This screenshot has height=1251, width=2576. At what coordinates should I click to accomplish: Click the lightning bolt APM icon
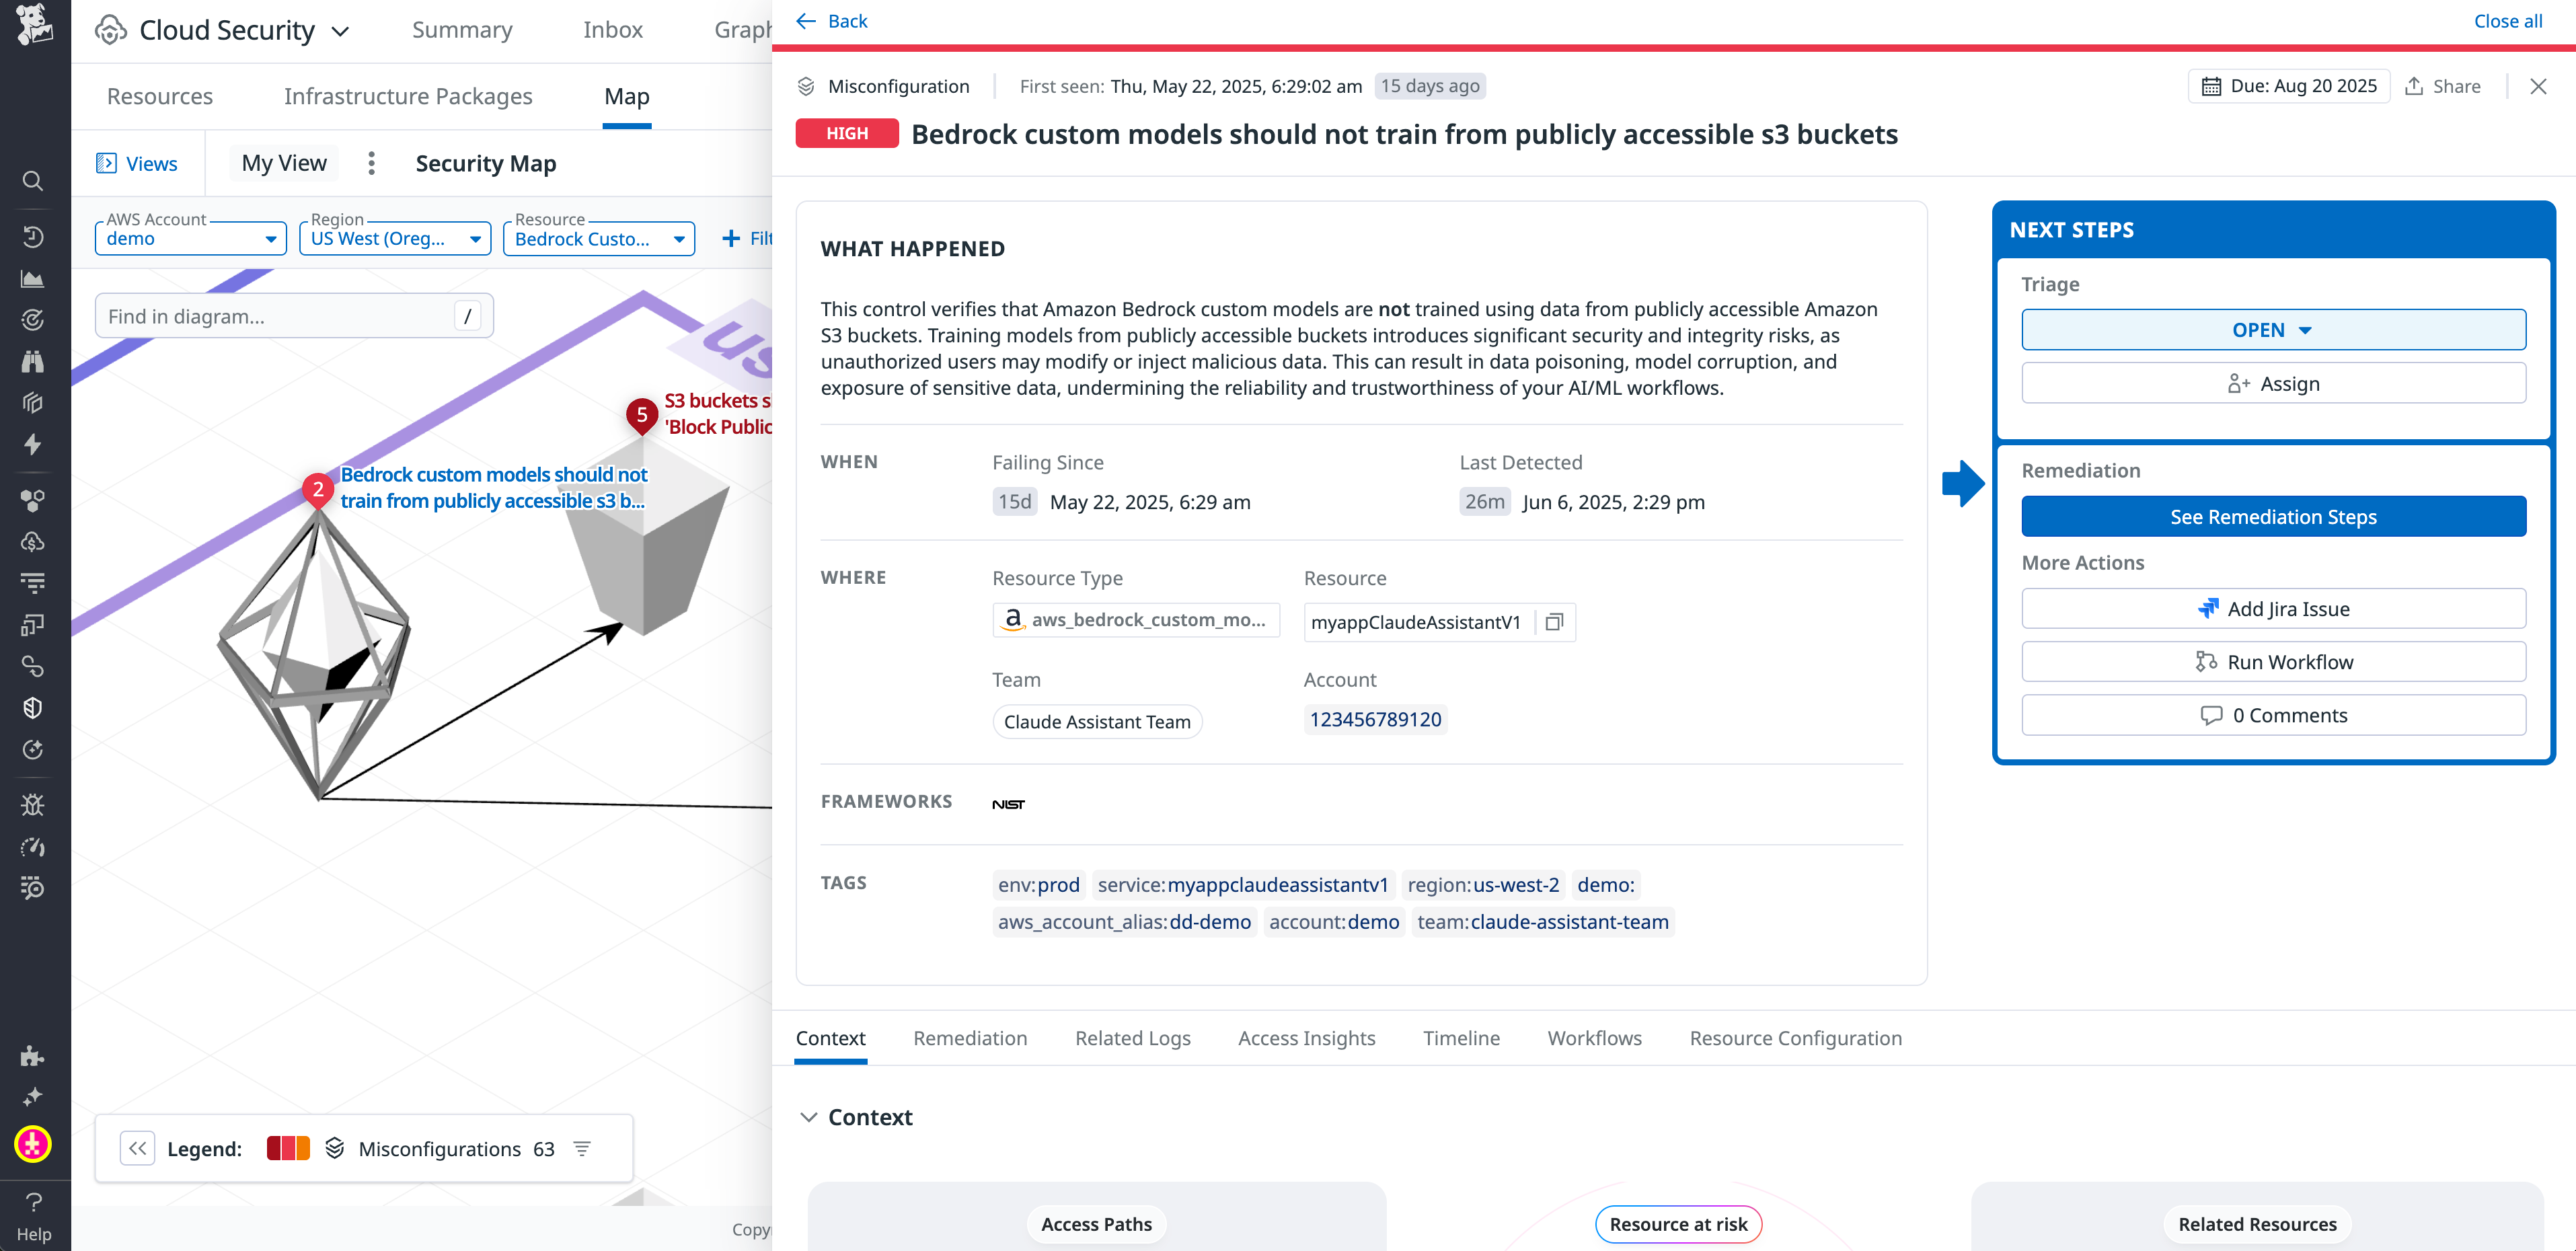pos(33,445)
